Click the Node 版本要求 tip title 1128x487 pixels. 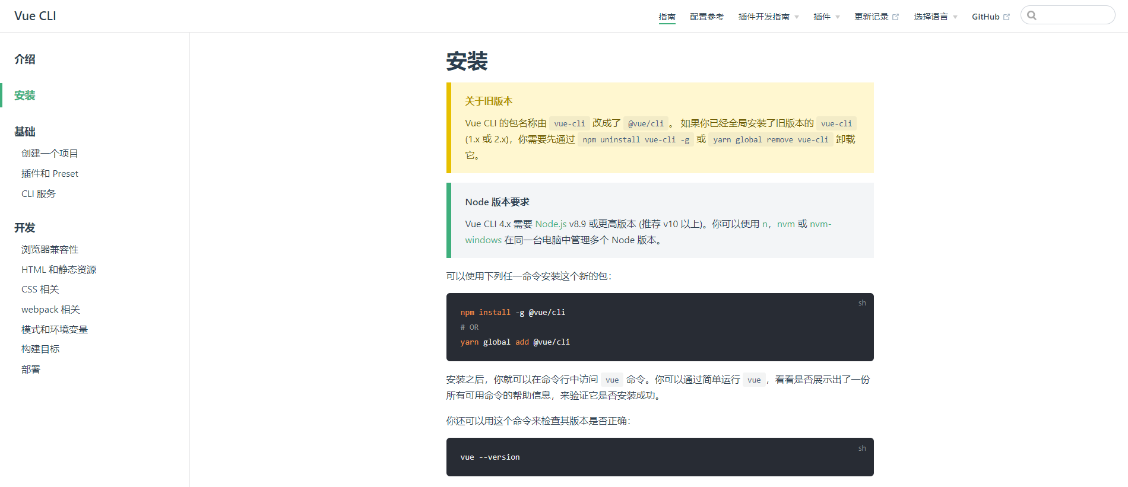click(x=498, y=202)
